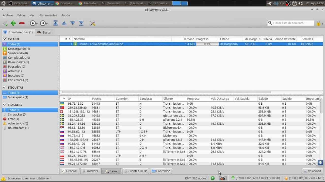Open the Pares properties tab

(x=111, y=171)
